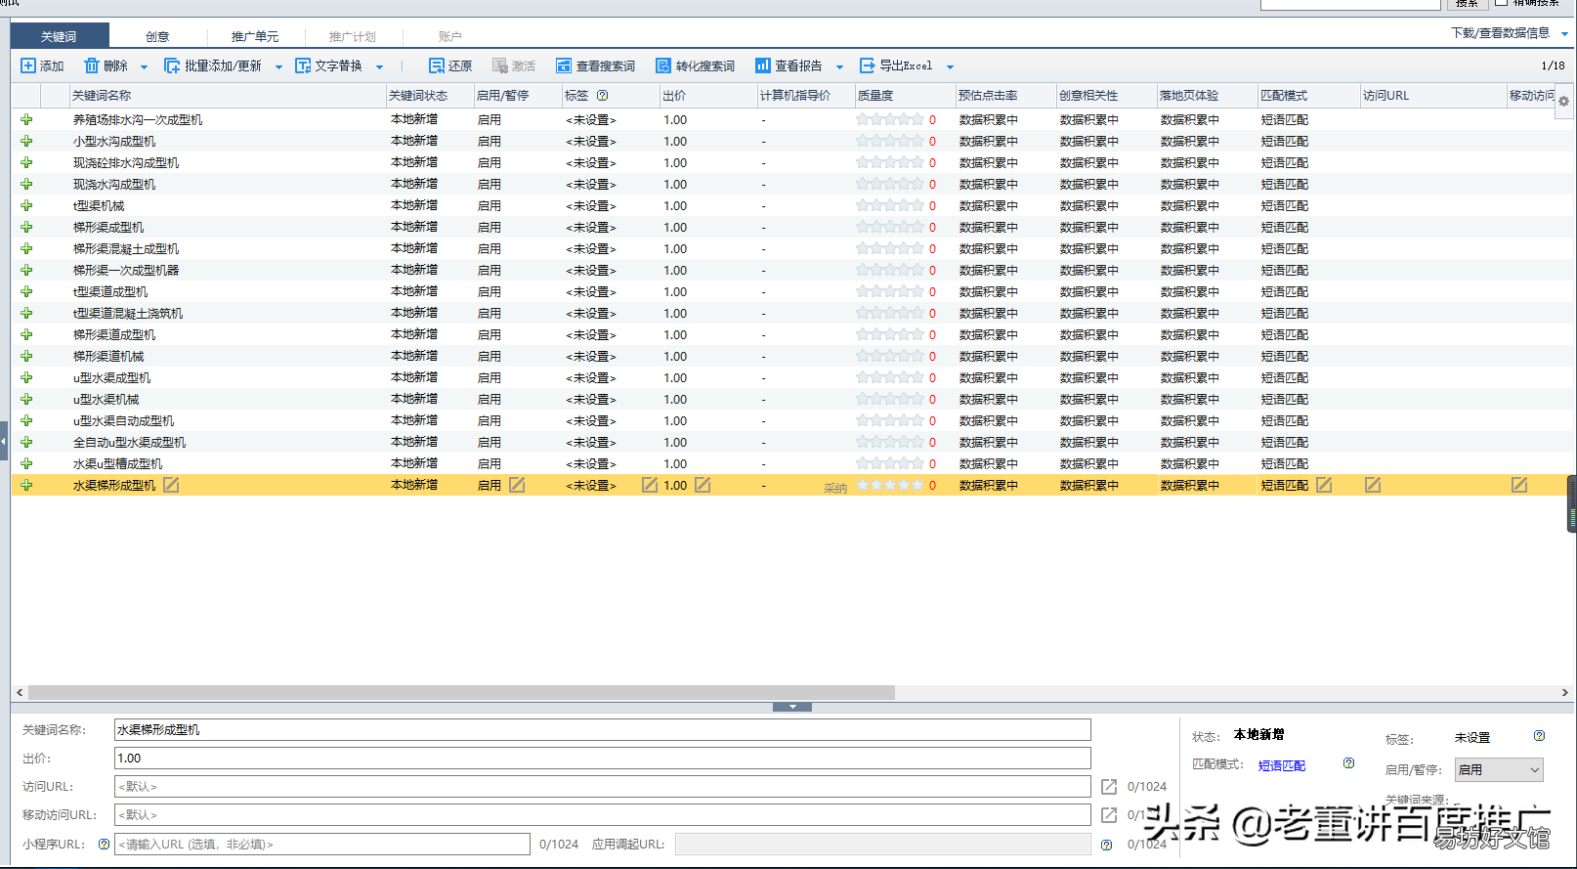Click edit pencil next to 水渠梯形成型机 keyword name
Screen dimensions: 1577x869
click(x=171, y=485)
